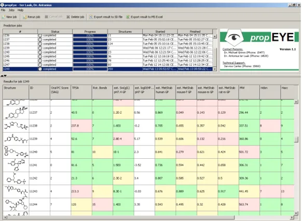Click progress bar of job 1237
302x221 pixels.
point(90,39)
